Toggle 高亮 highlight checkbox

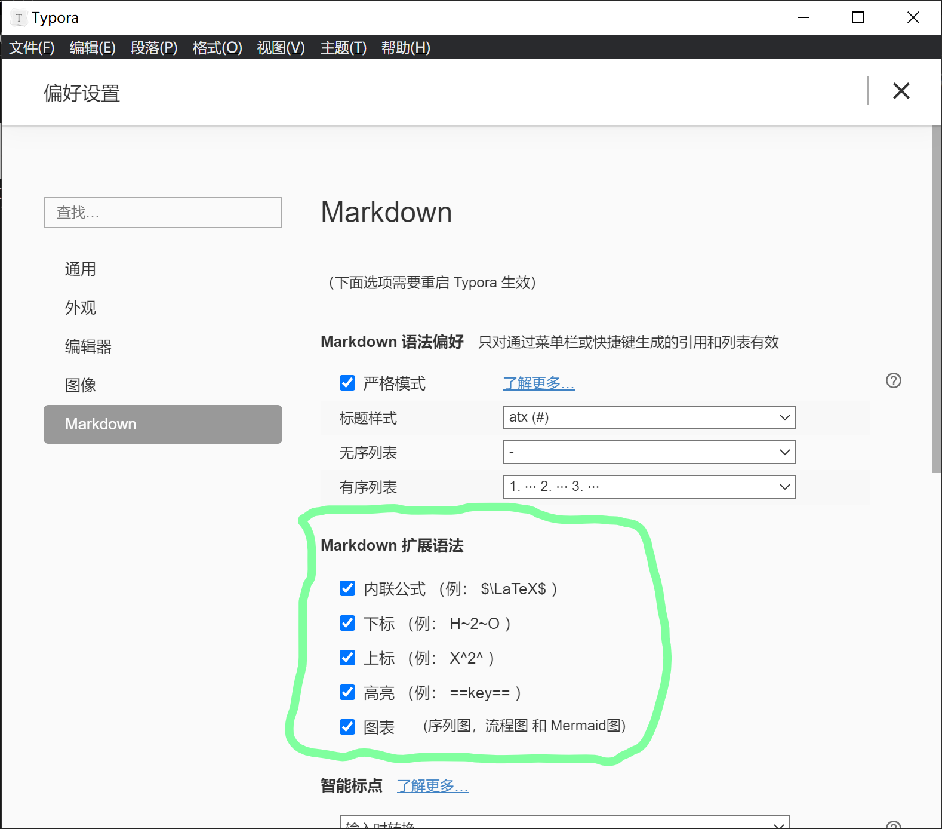[347, 692]
